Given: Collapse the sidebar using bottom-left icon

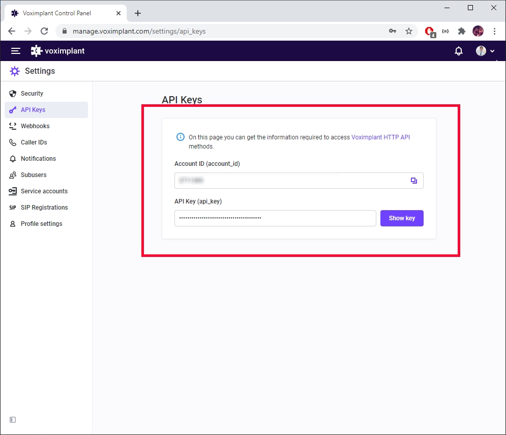Looking at the screenshot, I should [13, 420].
